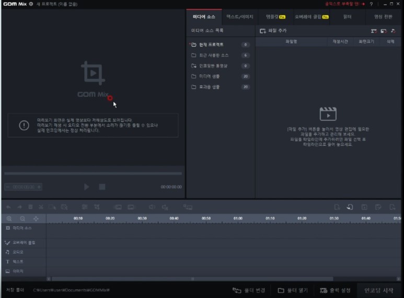The image size is (404, 298).
Task: Select the 인코딩한 동영상 folder
Action: 221,66
